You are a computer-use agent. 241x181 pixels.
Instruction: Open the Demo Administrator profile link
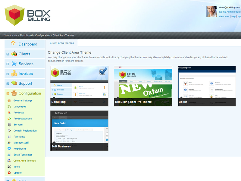(x=230, y=12)
